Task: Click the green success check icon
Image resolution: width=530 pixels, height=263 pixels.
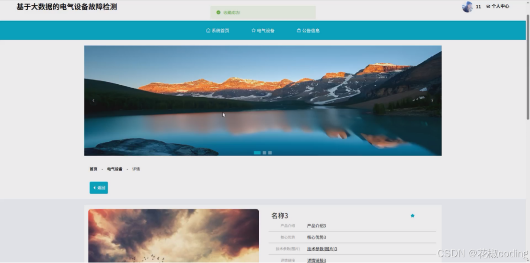Action: (x=219, y=12)
